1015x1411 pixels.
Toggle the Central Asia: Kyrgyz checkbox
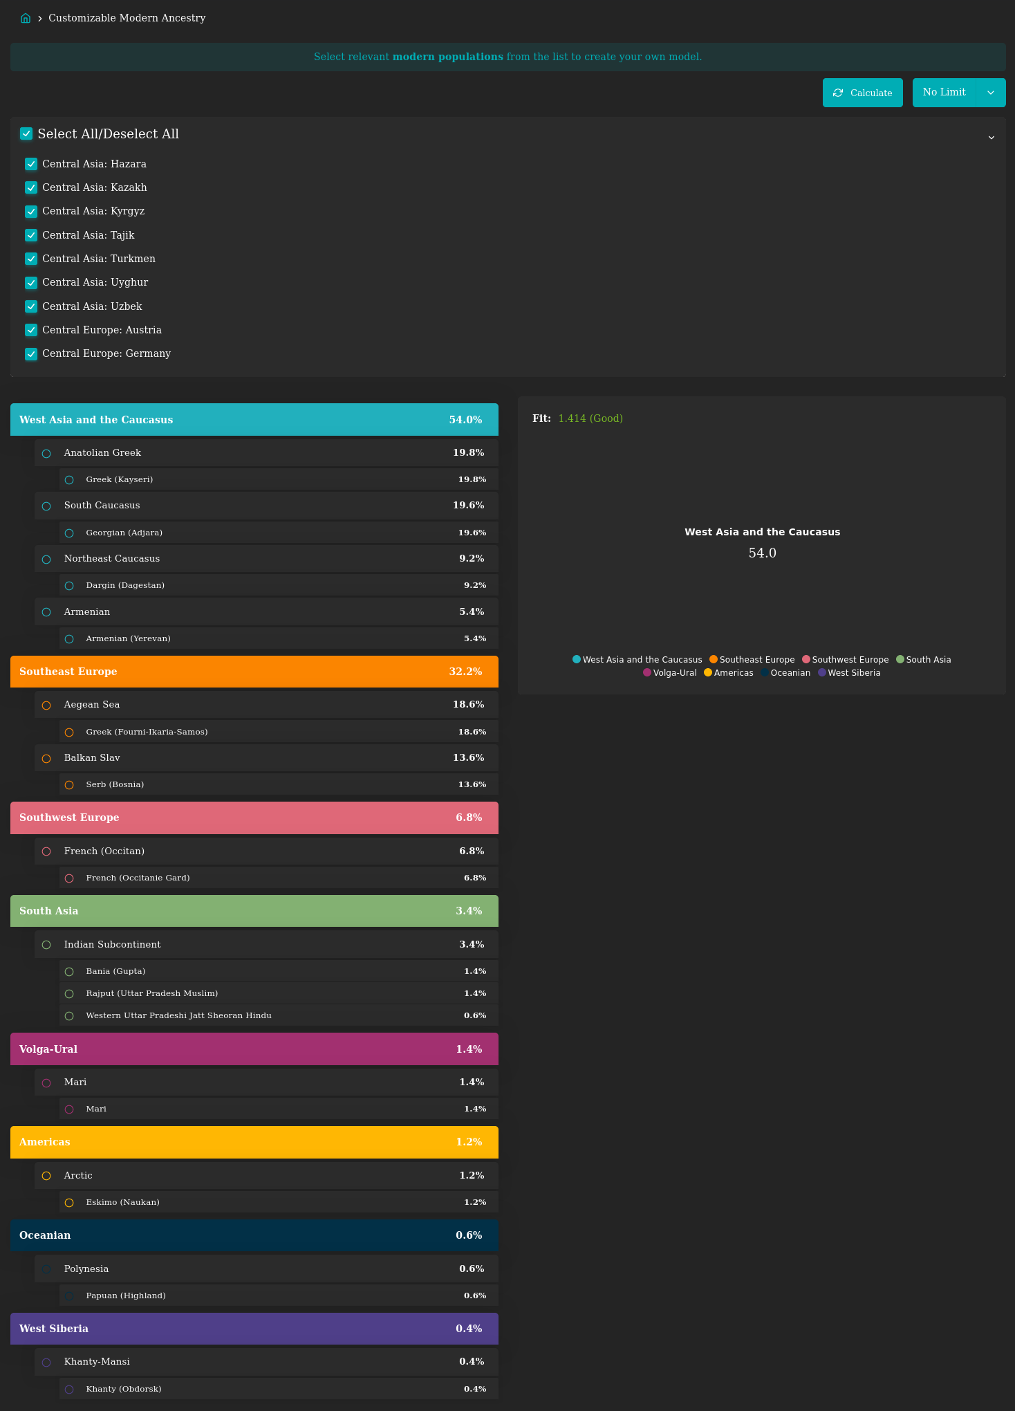click(x=31, y=212)
